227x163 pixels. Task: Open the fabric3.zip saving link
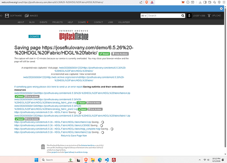(53, 122)
